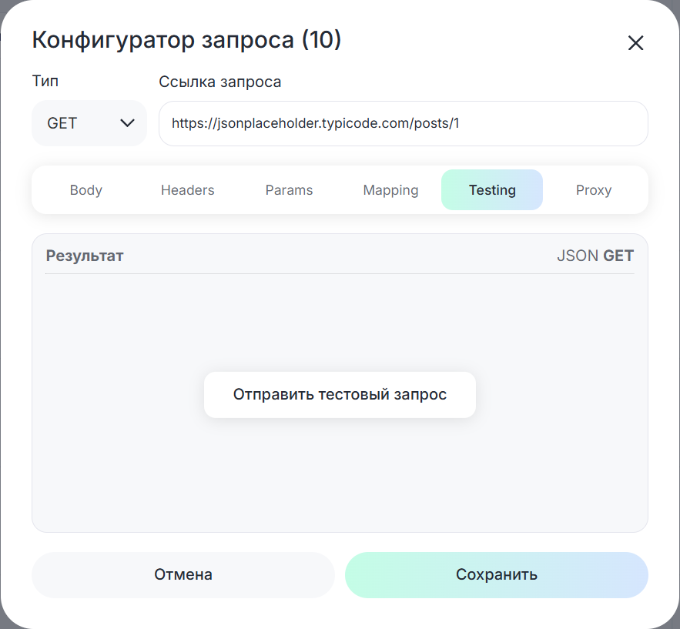The height and width of the screenshot is (629, 680).
Task: Click the JSON format label in result header
Action: [578, 256]
